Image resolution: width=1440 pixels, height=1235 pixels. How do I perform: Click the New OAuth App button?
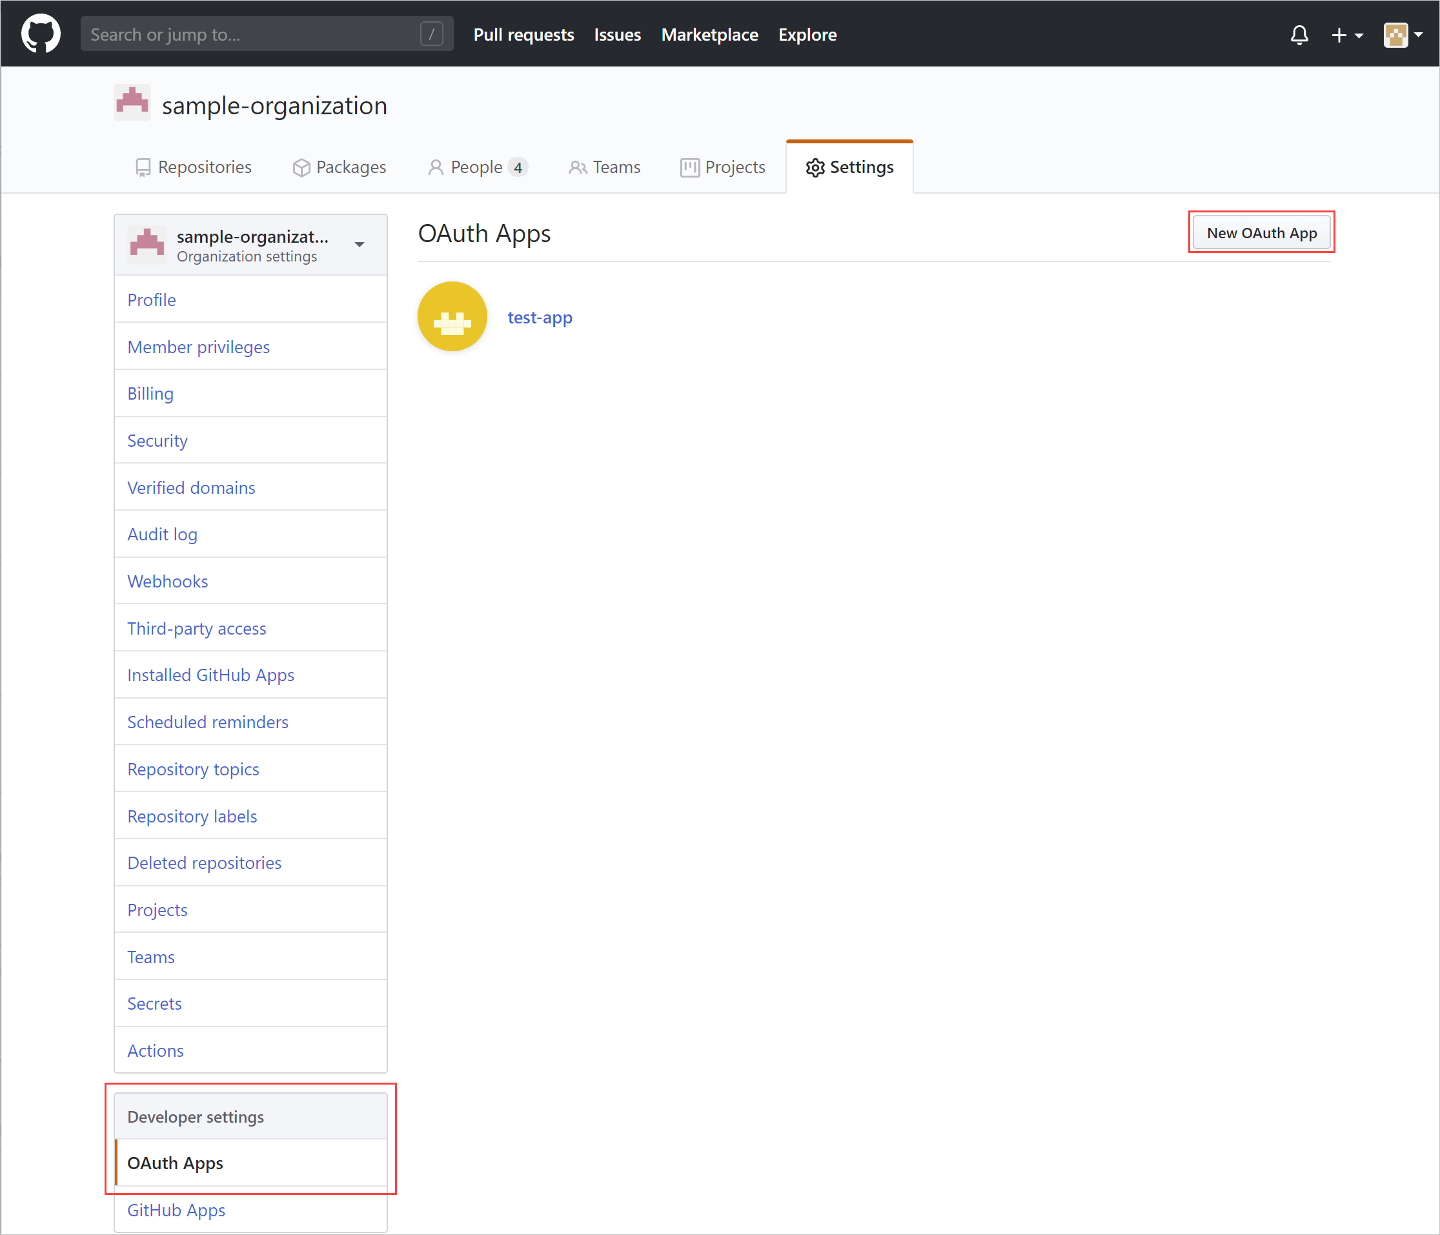coord(1260,233)
